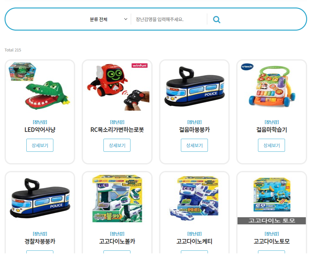Select the green crocodile toy image

click(x=40, y=86)
